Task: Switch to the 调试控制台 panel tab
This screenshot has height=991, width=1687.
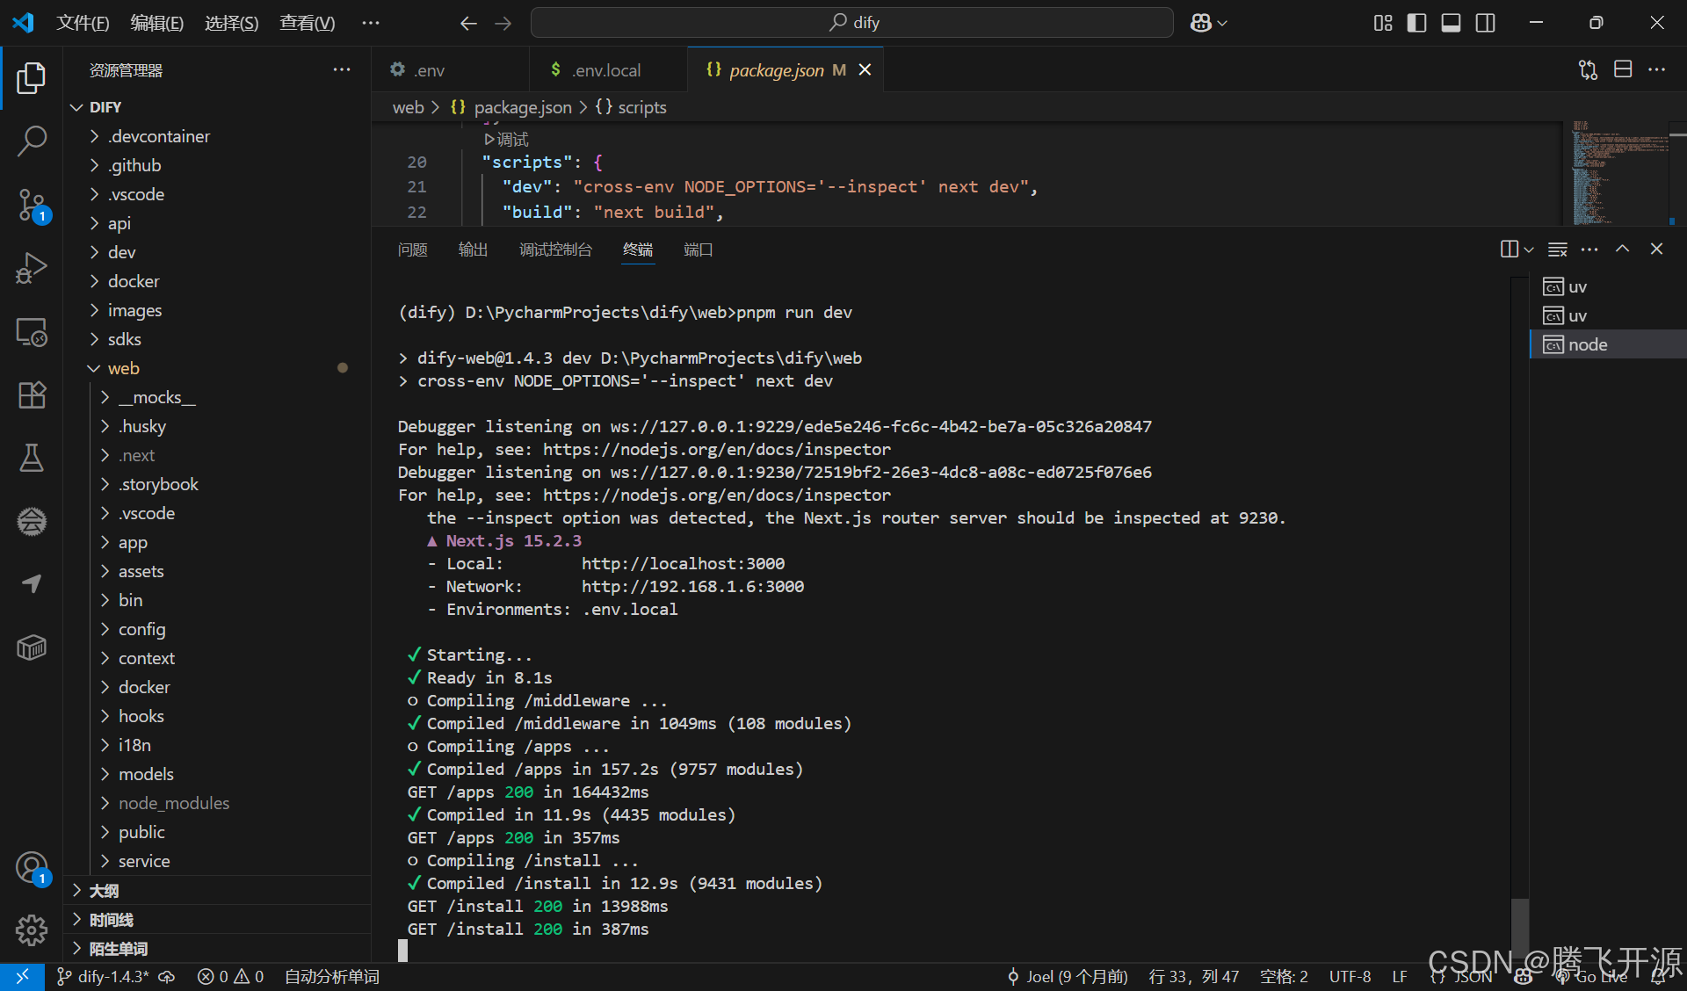Action: coord(555,250)
